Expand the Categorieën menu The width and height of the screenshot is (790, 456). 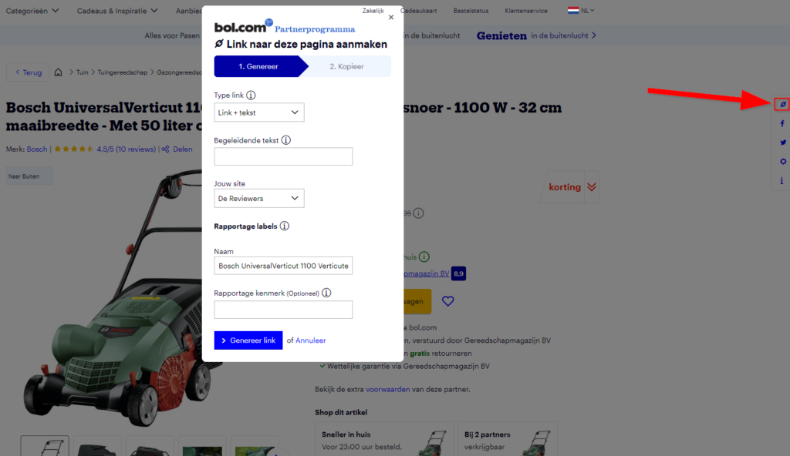pyautogui.click(x=32, y=11)
